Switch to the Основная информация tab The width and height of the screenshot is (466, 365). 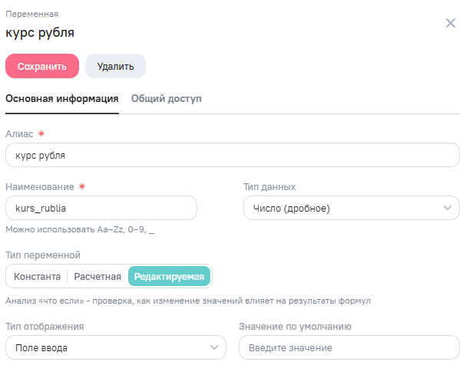tap(61, 99)
